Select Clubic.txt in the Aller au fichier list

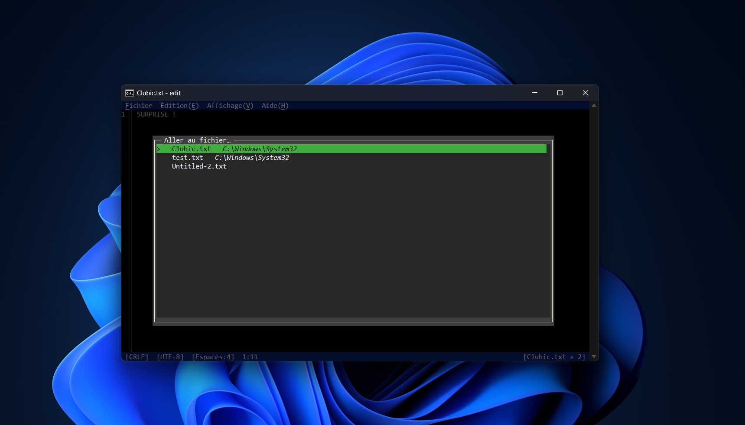point(191,149)
